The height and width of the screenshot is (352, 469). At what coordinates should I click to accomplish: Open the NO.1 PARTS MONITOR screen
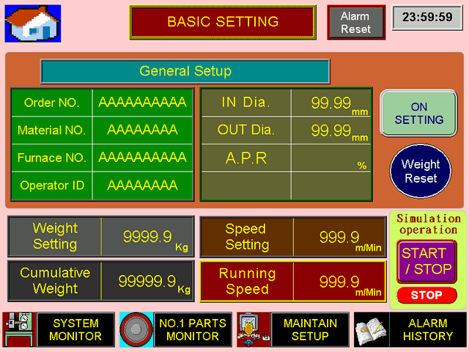[x=193, y=330]
